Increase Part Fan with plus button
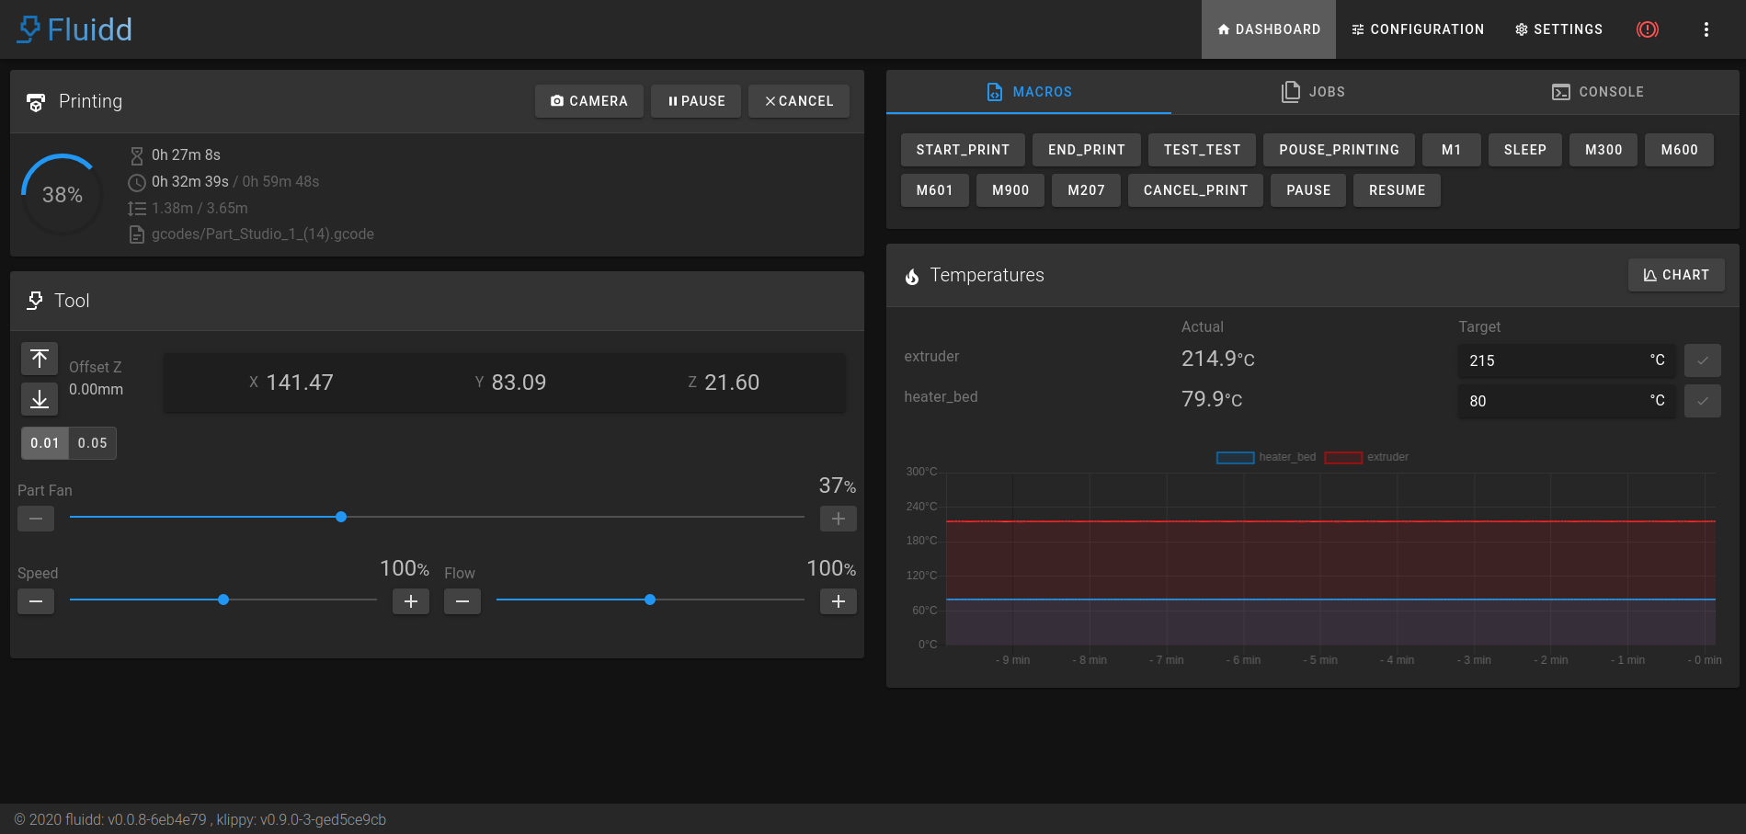This screenshot has width=1746, height=834. click(838, 519)
